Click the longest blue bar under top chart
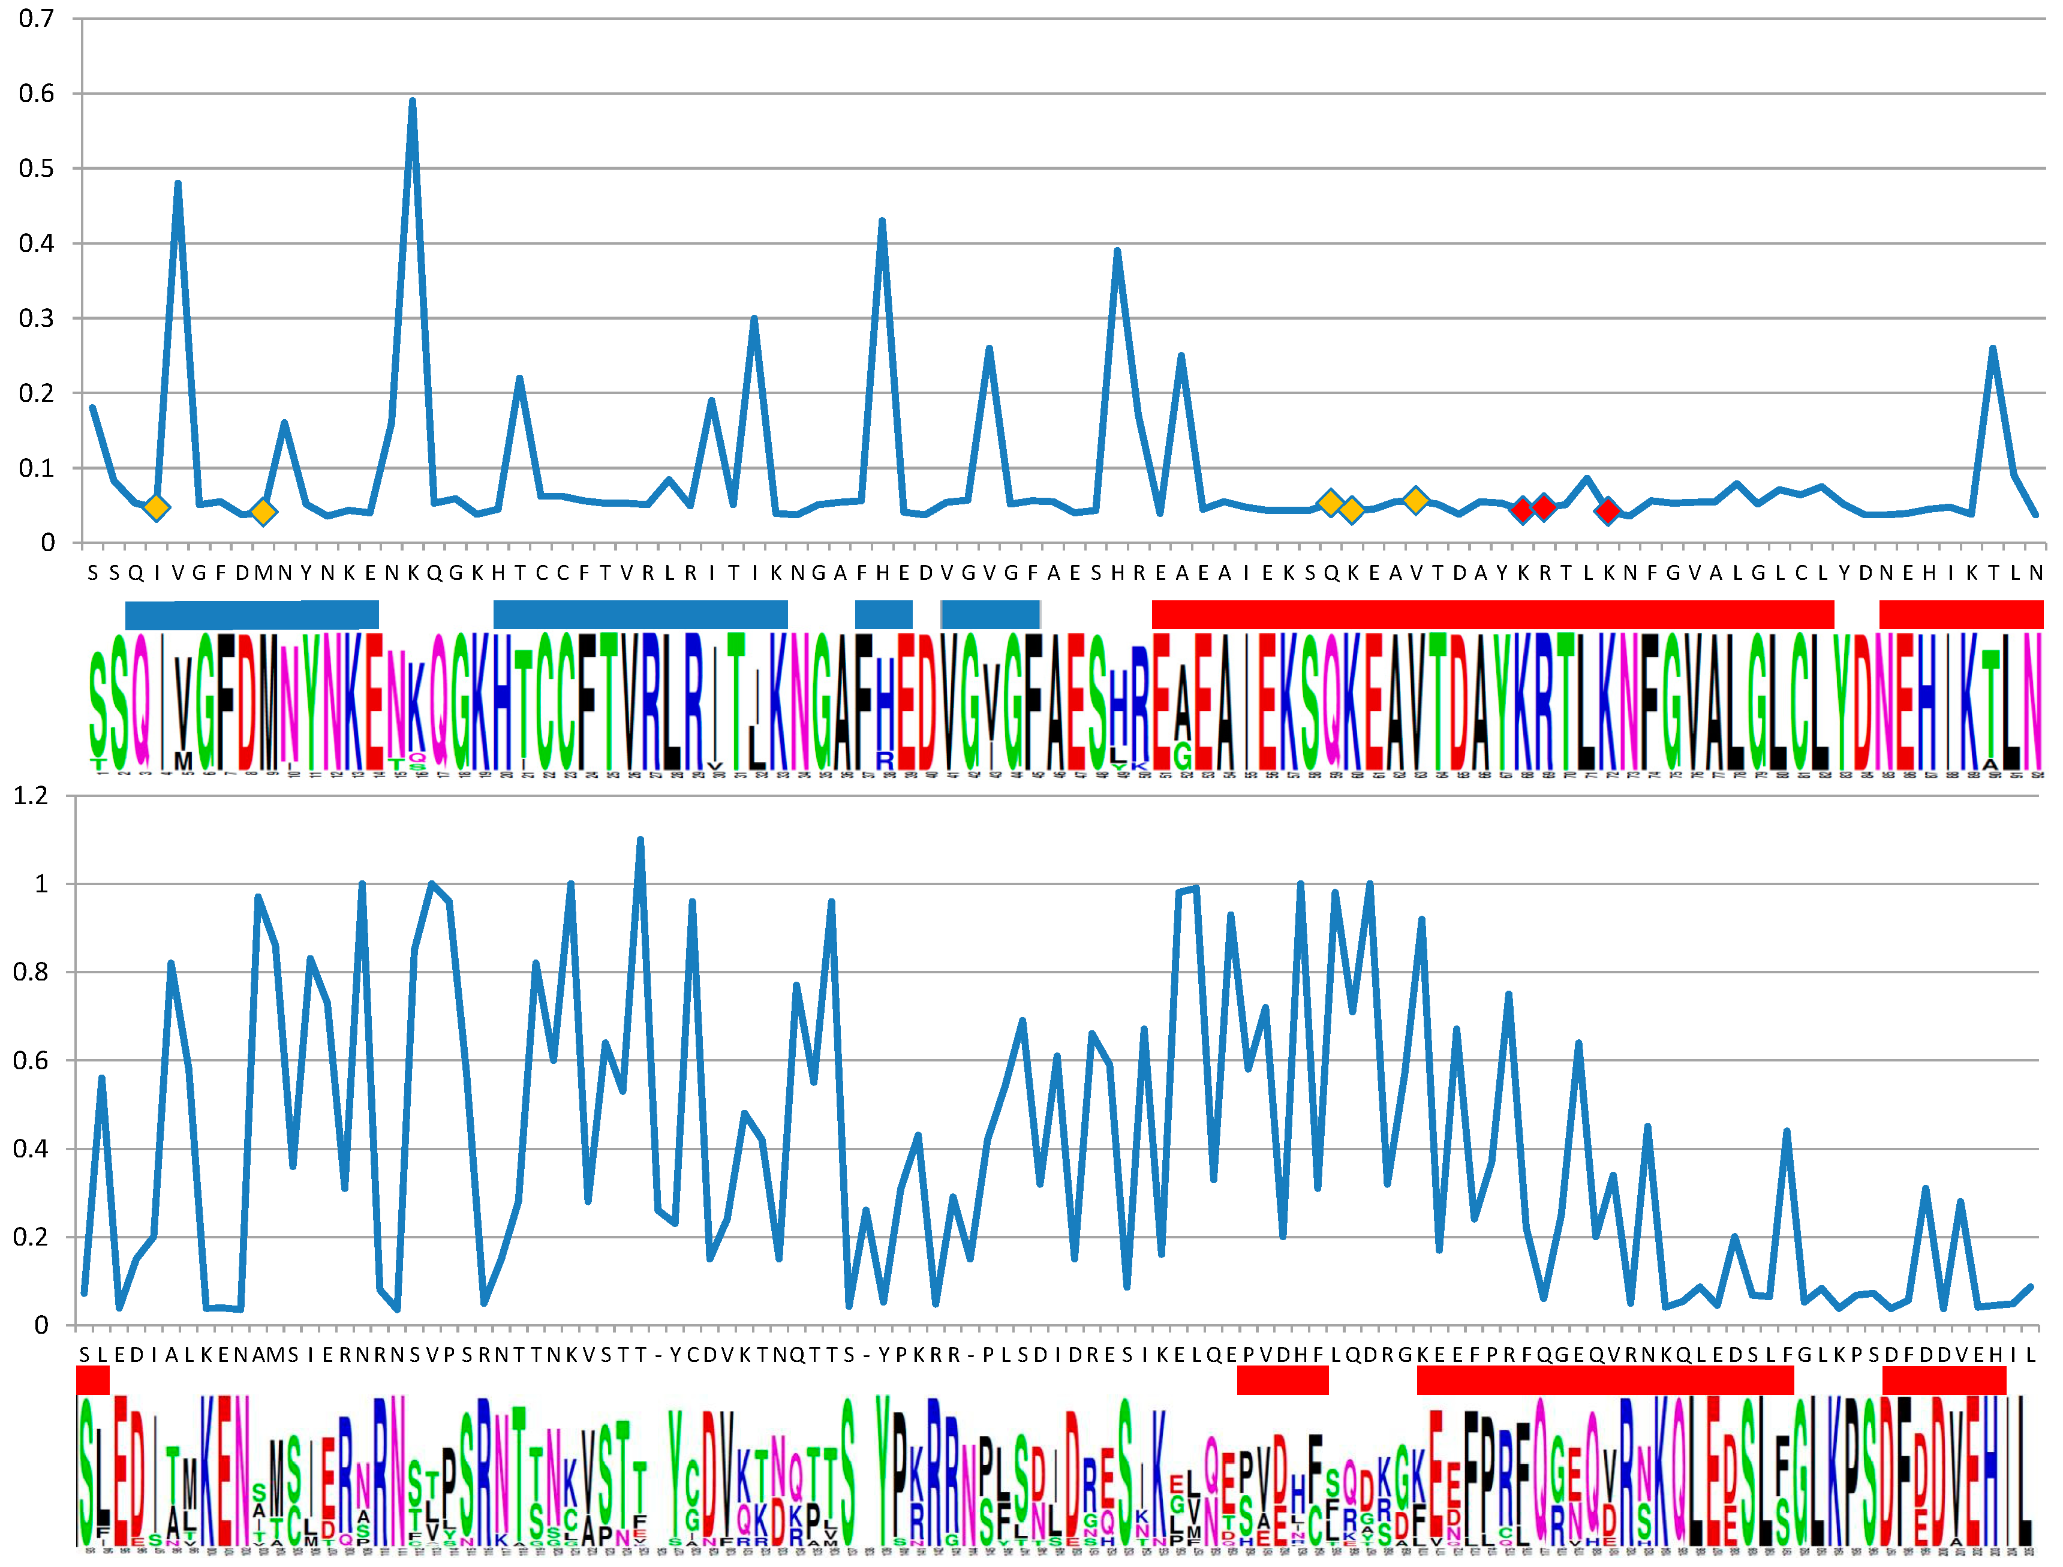Screen dimensions: 2063x1567 pyautogui.click(x=640, y=615)
